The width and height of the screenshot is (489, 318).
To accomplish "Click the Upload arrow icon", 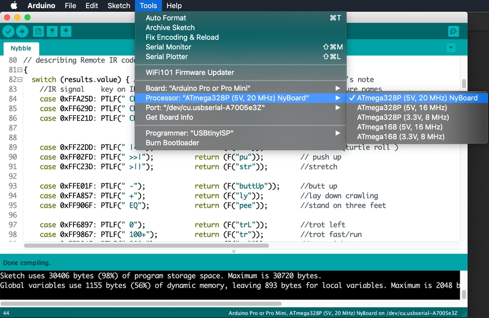I will (x=22, y=32).
